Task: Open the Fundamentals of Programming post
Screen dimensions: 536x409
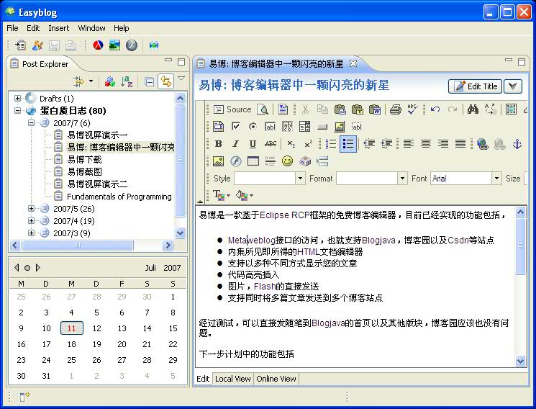Action: (119, 197)
